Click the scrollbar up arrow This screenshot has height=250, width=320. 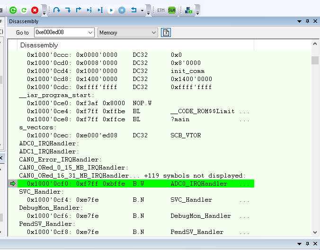[x=315, y=44]
